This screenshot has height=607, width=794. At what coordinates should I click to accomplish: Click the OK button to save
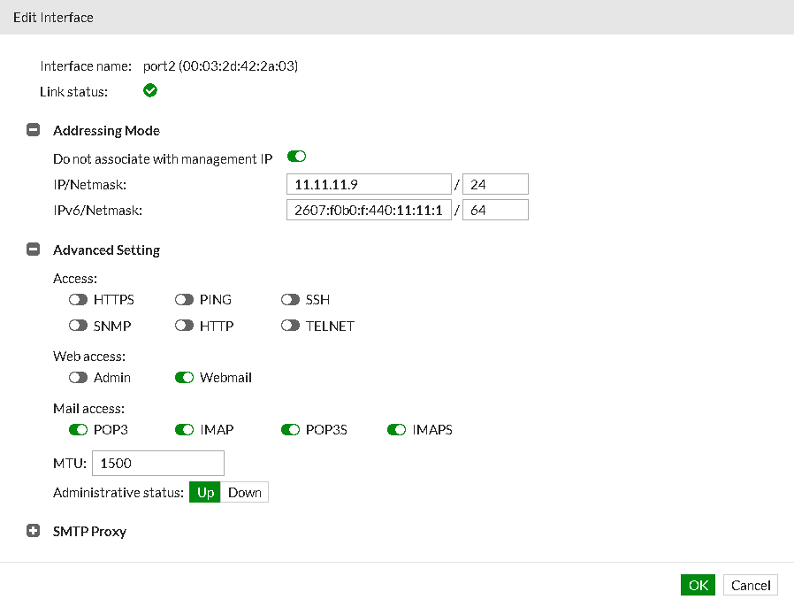click(x=698, y=585)
